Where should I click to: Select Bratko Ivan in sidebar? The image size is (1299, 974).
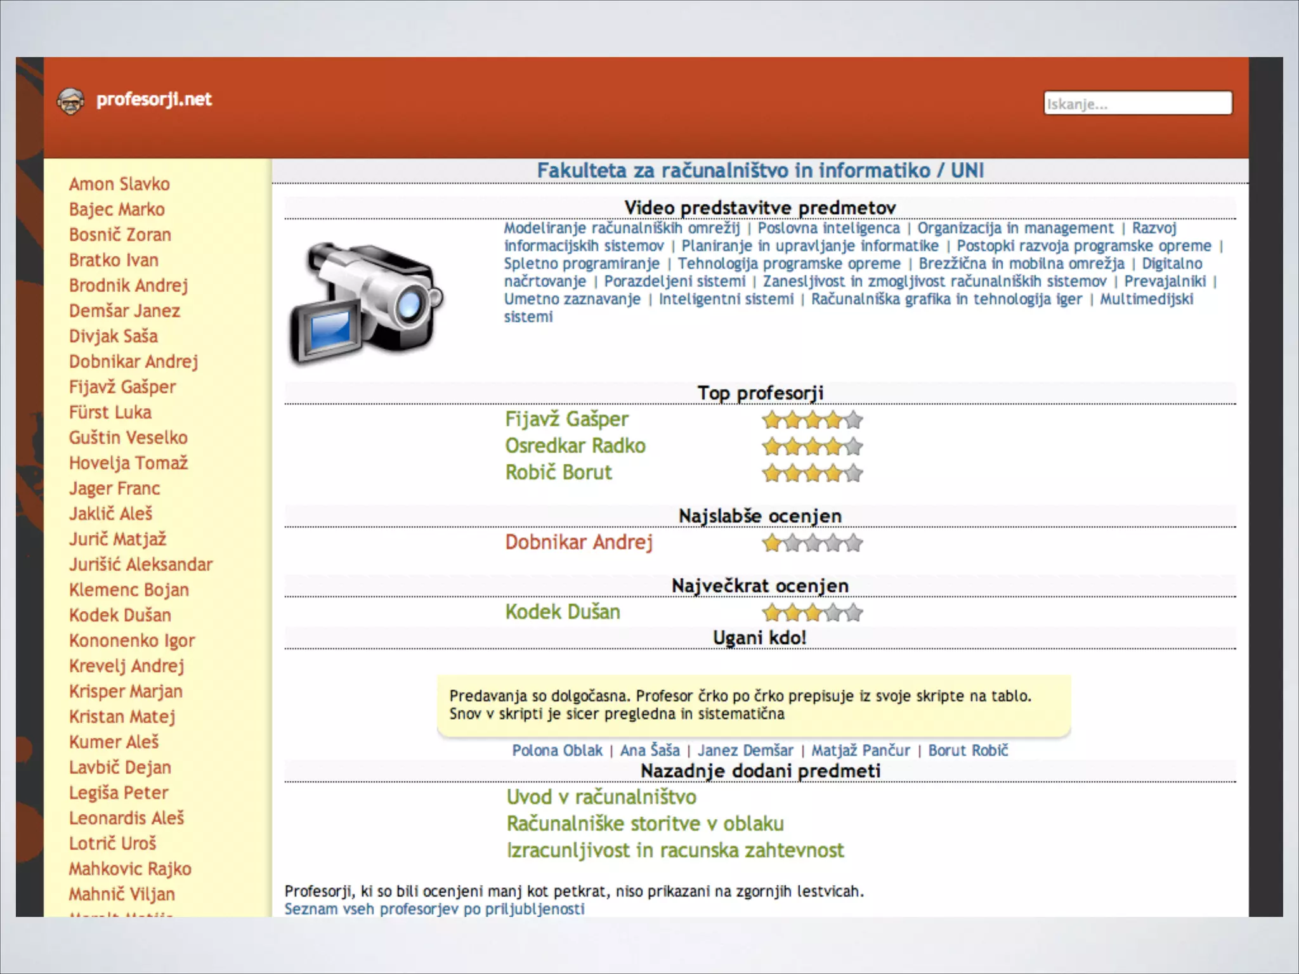pyautogui.click(x=114, y=260)
